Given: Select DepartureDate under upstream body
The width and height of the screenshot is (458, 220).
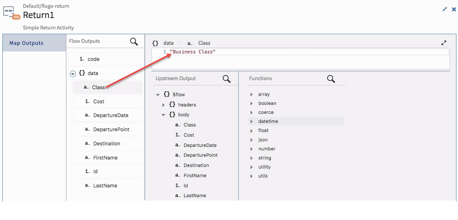Looking at the screenshot, I should coord(200,145).
